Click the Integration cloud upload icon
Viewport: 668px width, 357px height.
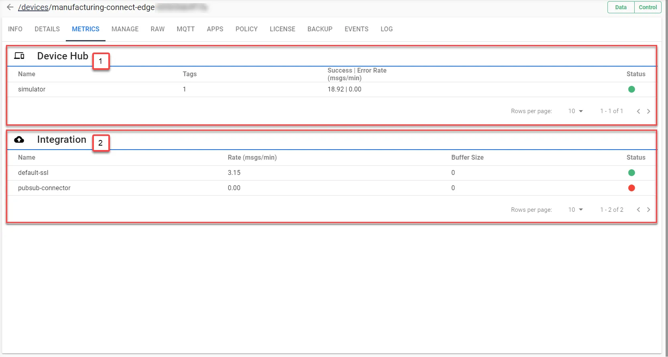19,140
